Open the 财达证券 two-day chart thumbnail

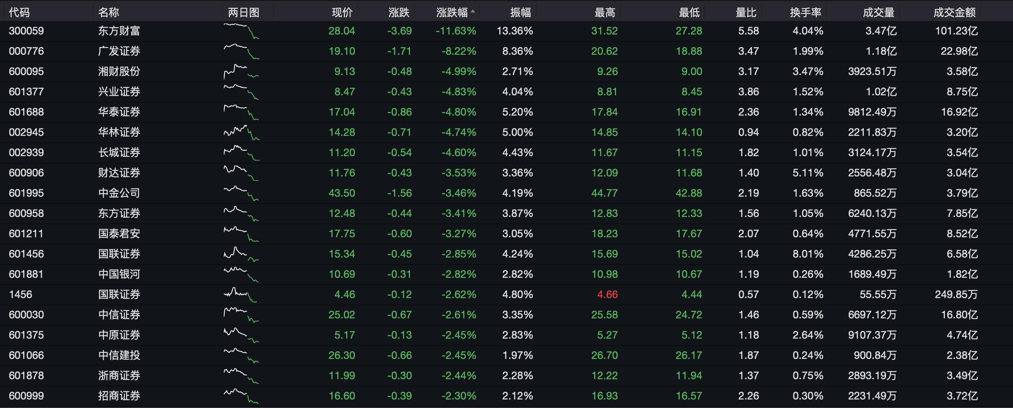pos(241,173)
